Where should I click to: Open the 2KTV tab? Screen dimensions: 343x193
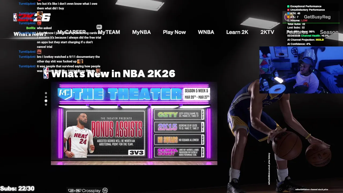pos(267,32)
